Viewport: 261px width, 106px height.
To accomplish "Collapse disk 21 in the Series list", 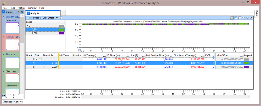I will click(27, 26).
